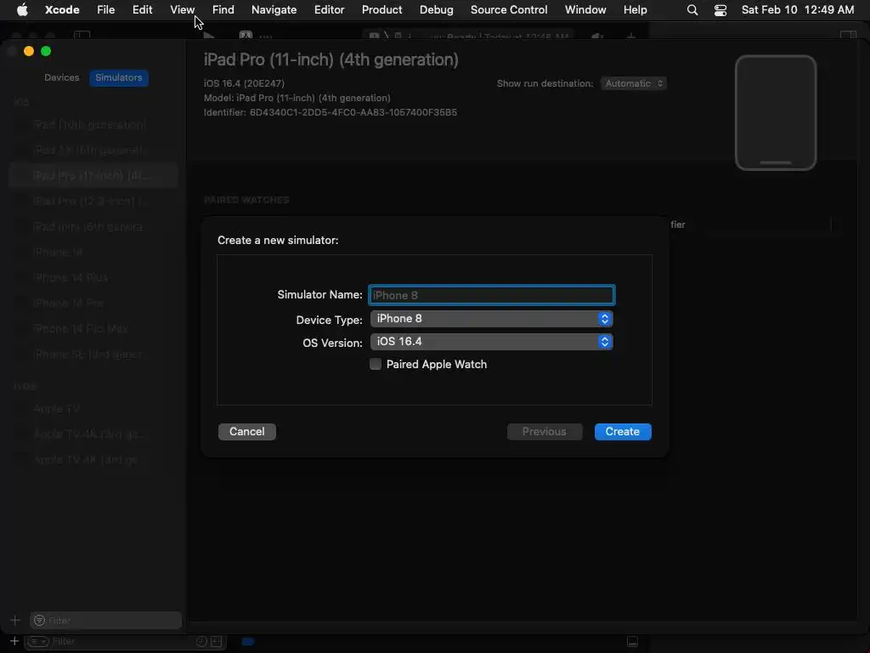Open Spotlight search icon
Image resolution: width=870 pixels, height=653 pixels.
pos(692,9)
